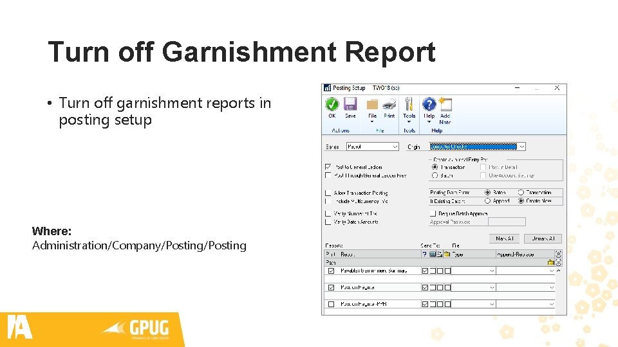Toggle Ask Each Time for Position Register row
This screenshot has height=347, width=618.
coord(425,288)
